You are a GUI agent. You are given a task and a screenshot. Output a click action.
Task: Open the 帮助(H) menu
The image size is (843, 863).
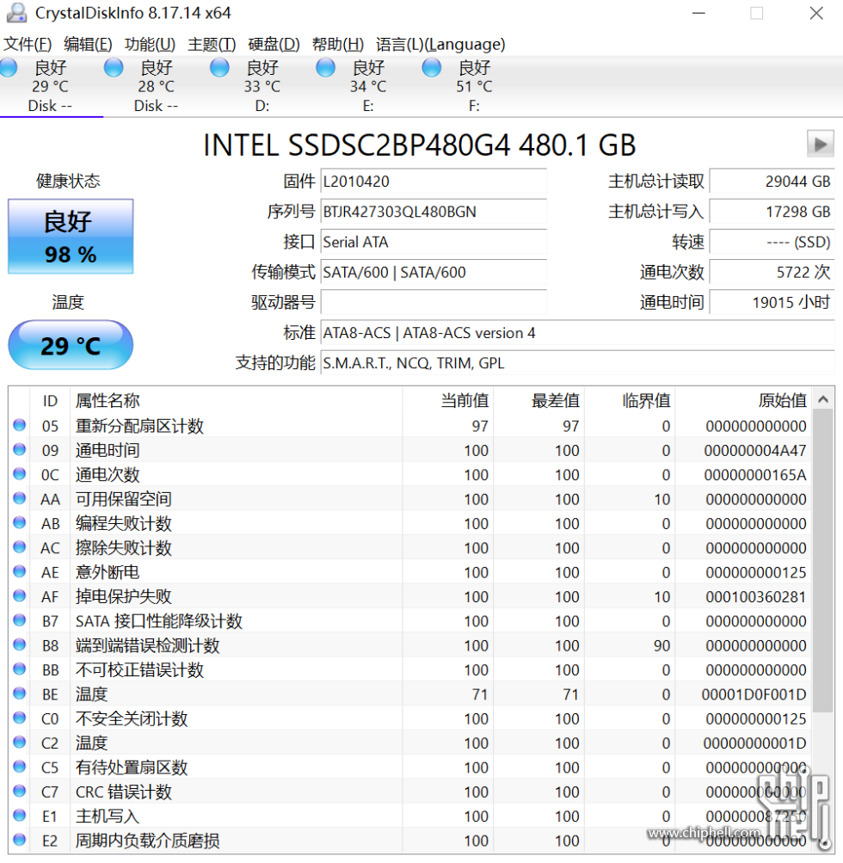(338, 44)
